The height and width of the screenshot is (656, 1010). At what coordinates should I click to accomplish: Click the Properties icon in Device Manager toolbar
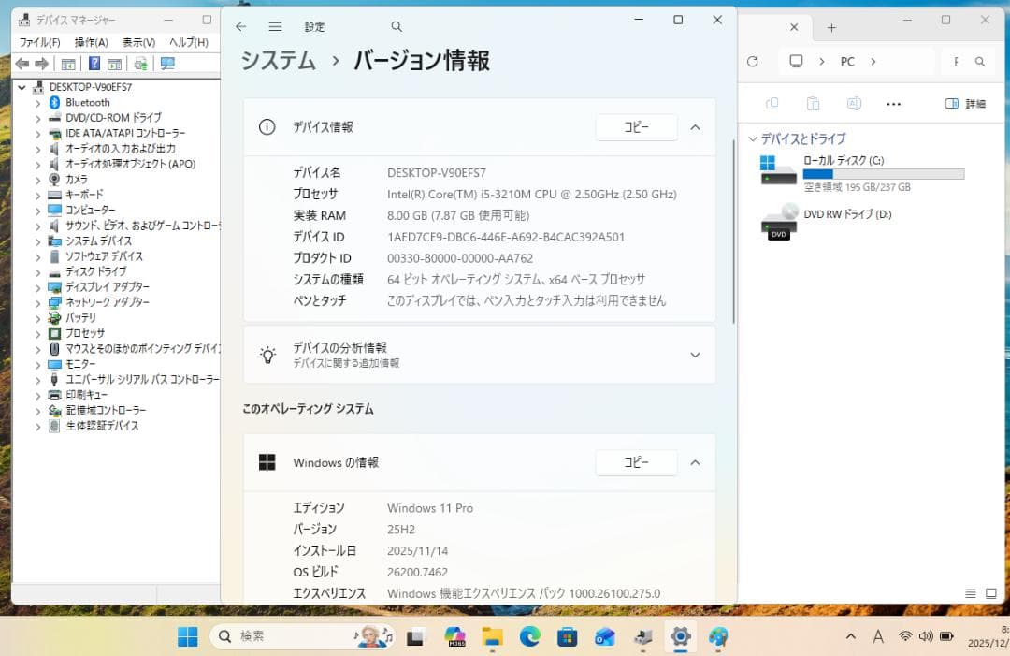(x=68, y=64)
